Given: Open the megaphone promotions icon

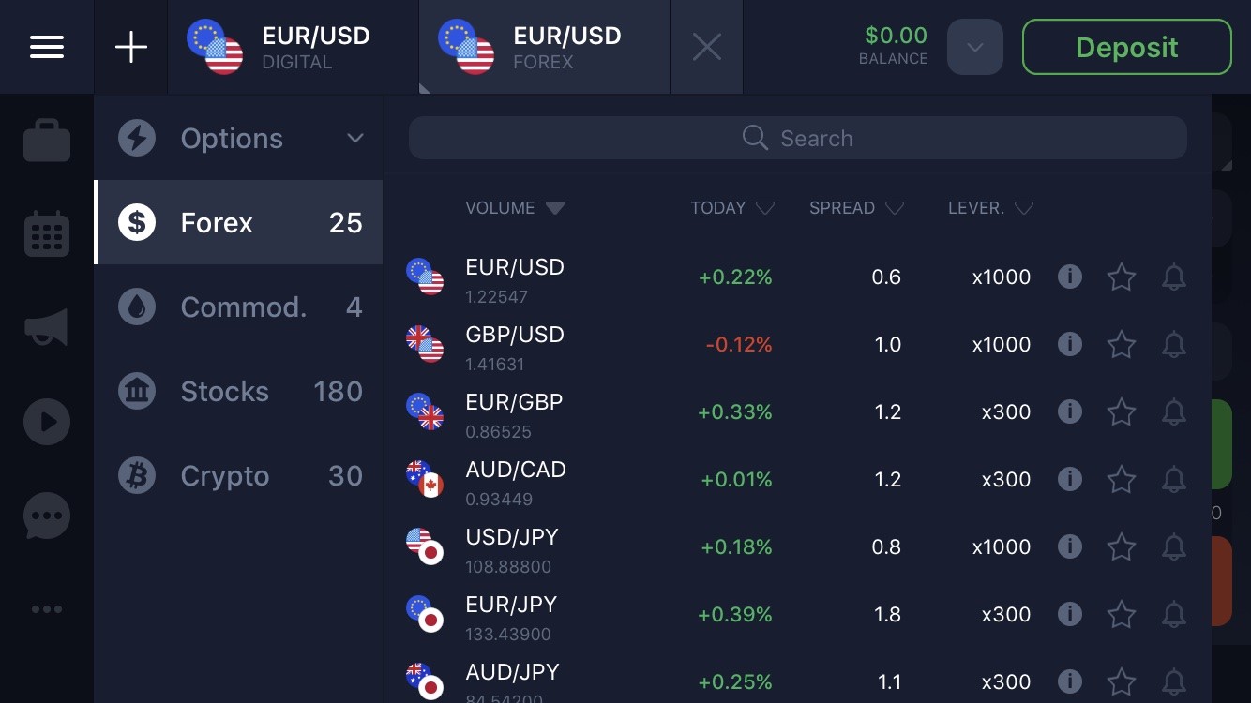Looking at the screenshot, I should tap(47, 327).
